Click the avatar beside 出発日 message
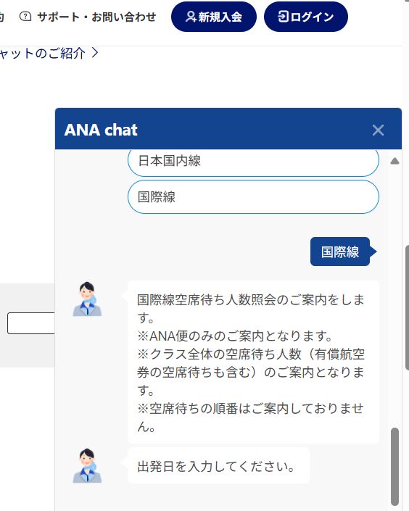Image resolution: width=409 pixels, height=511 pixels. (87, 466)
